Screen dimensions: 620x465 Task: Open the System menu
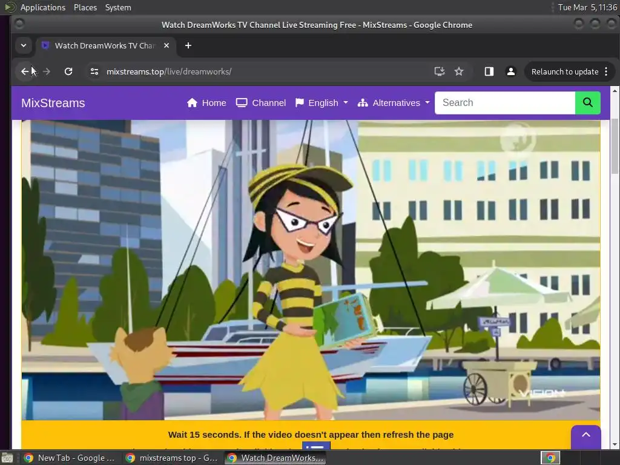[x=118, y=7]
